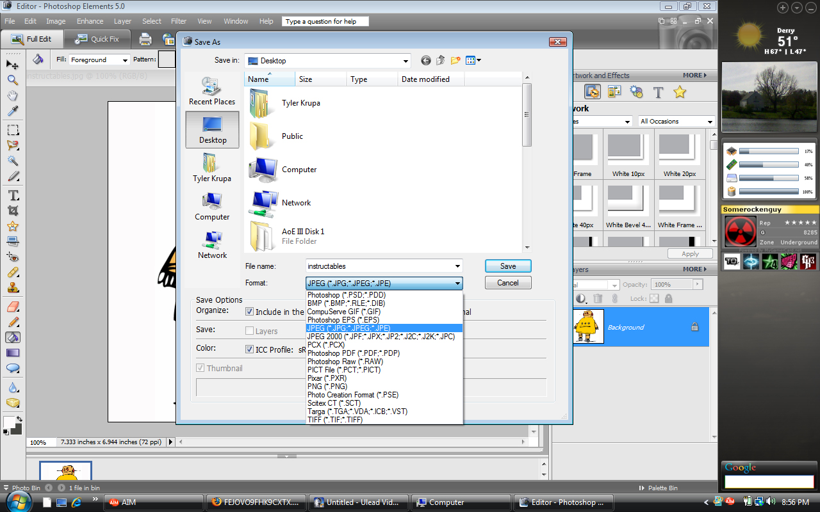Go back using the Save As back arrow
The image size is (820, 512).
(426, 61)
